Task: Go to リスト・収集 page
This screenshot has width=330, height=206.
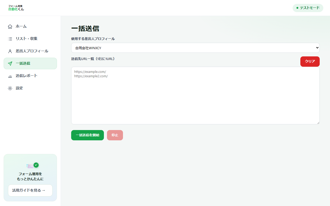Action: coord(30,39)
